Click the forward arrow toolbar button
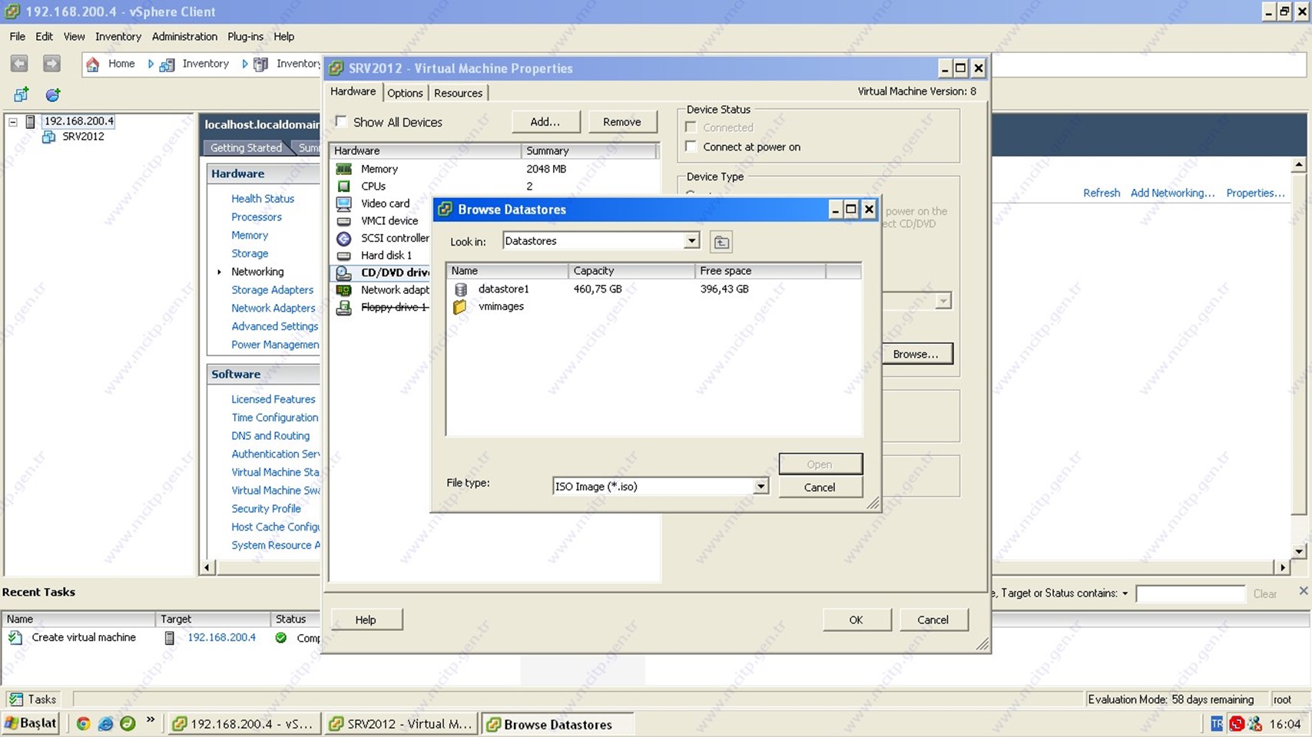The width and height of the screenshot is (1312, 737). click(x=51, y=64)
